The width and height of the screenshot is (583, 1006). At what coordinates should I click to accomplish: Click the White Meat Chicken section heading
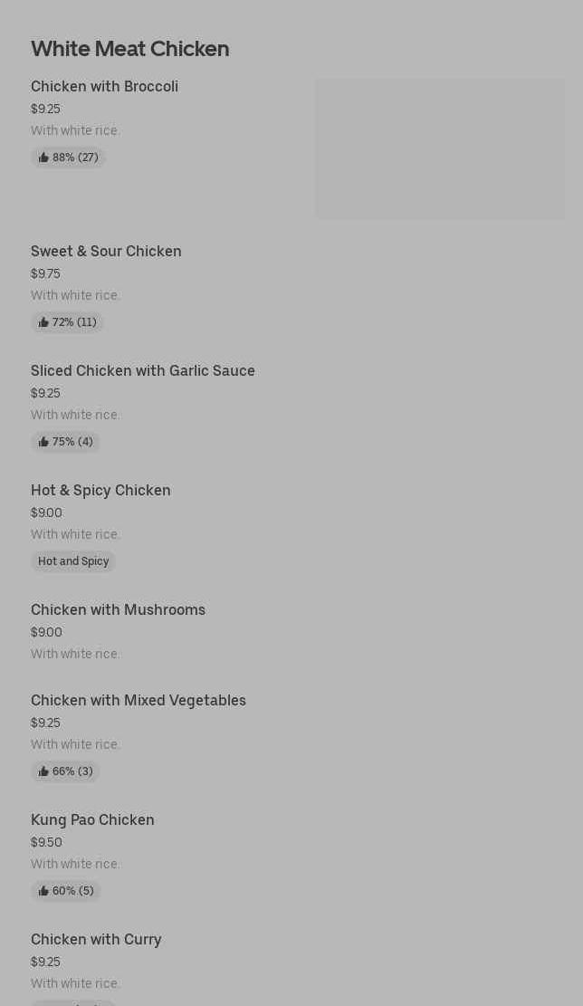pyautogui.click(x=129, y=49)
